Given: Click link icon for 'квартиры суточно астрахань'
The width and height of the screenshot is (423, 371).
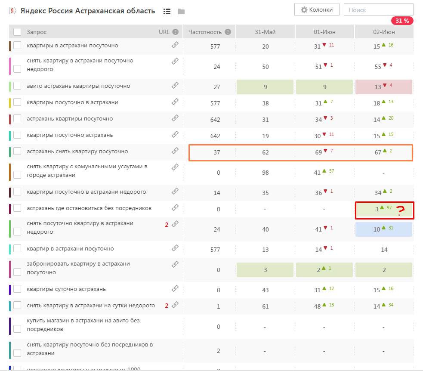Looking at the screenshot, I should tap(175, 288).
